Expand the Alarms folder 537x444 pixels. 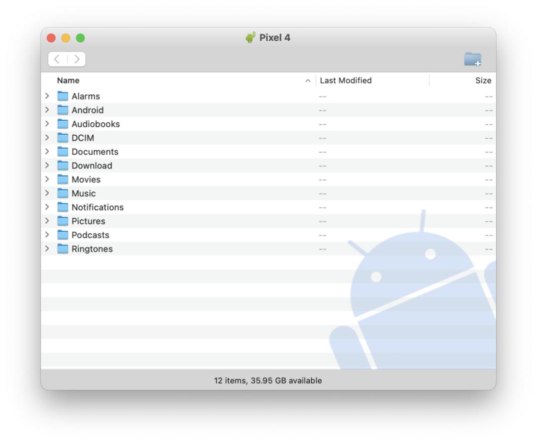pos(47,96)
